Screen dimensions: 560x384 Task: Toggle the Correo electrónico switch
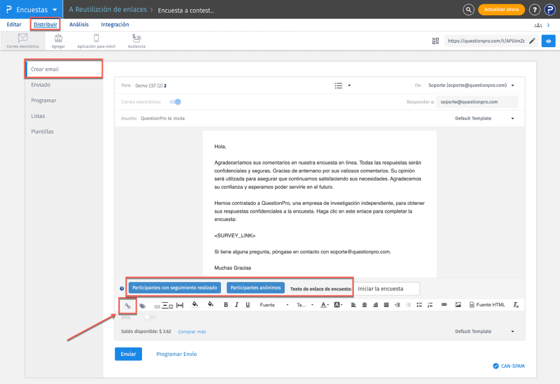[175, 102]
